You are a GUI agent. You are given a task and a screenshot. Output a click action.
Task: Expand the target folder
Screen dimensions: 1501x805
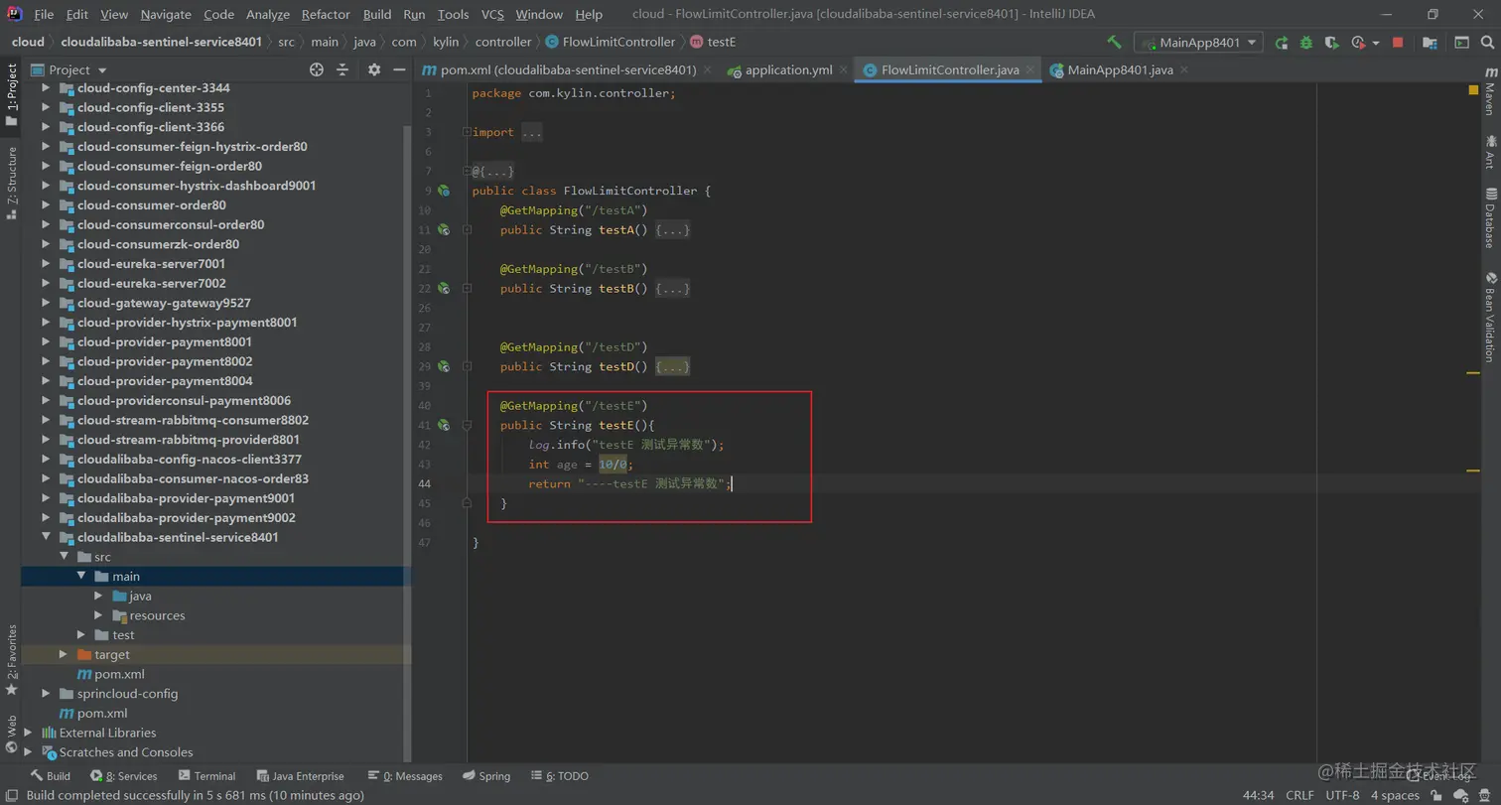point(64,654)
